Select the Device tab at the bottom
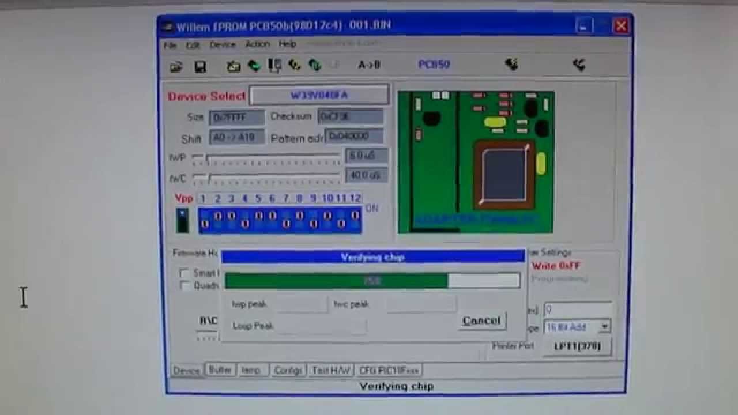738x415 pixels. pos(186,371)
